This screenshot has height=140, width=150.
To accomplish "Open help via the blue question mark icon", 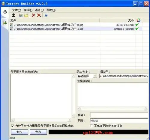I will coord(46,15).
